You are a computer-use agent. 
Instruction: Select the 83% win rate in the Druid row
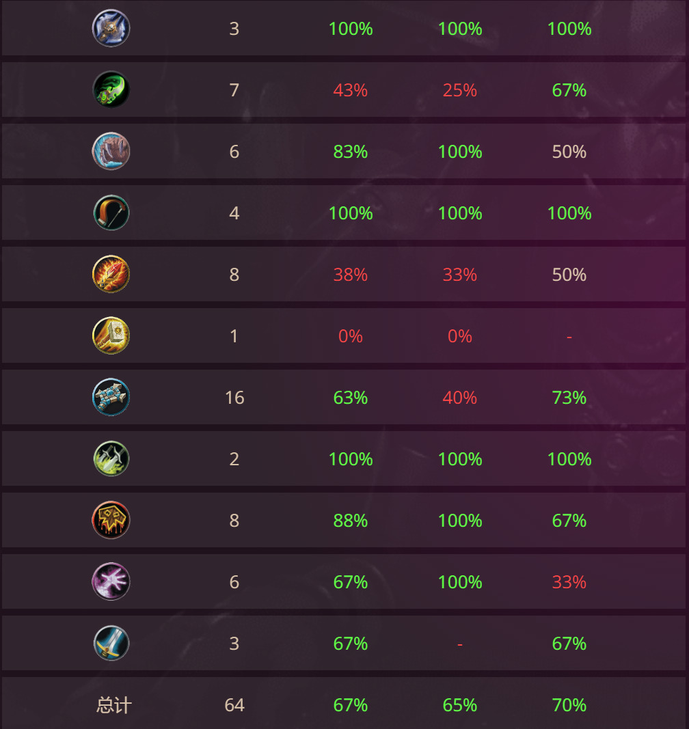351,152
